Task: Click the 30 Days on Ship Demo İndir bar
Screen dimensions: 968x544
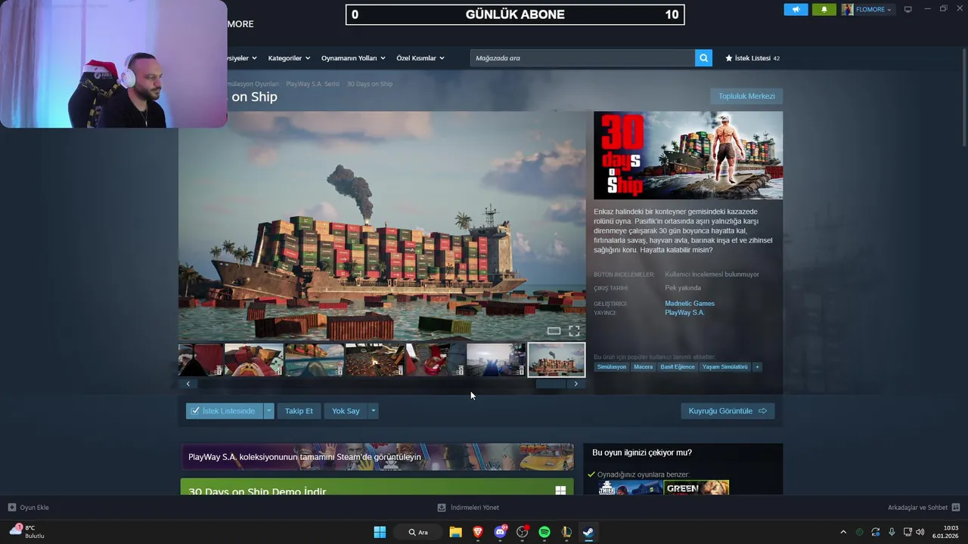Action: (x=377, y=487)
